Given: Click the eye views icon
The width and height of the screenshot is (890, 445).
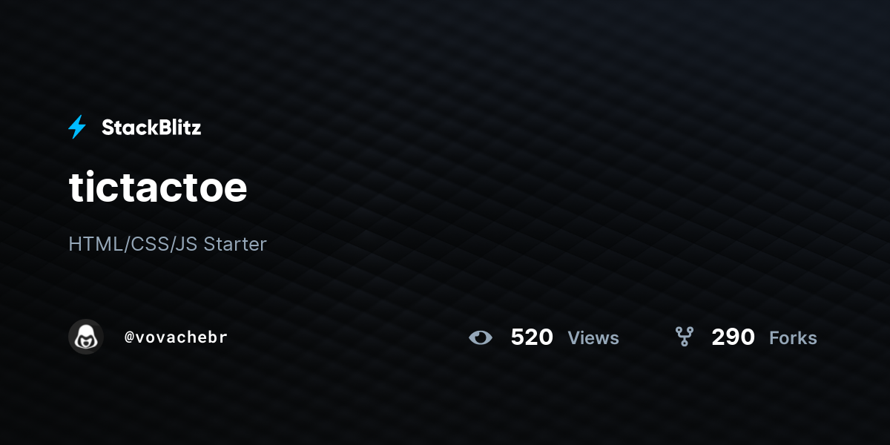Looking at the screenshot, I should point(481,338).
